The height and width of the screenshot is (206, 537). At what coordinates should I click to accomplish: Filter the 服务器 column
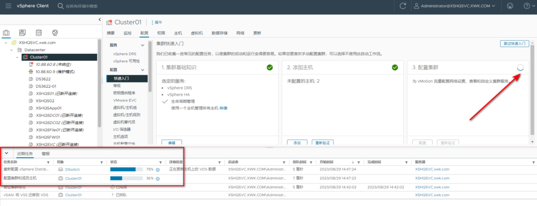[x=534, y=162]
